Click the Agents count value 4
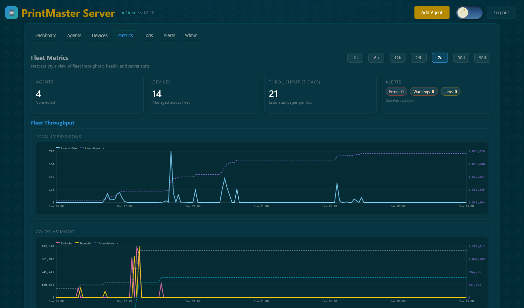524x308 pixels. (x=39, y=94)
